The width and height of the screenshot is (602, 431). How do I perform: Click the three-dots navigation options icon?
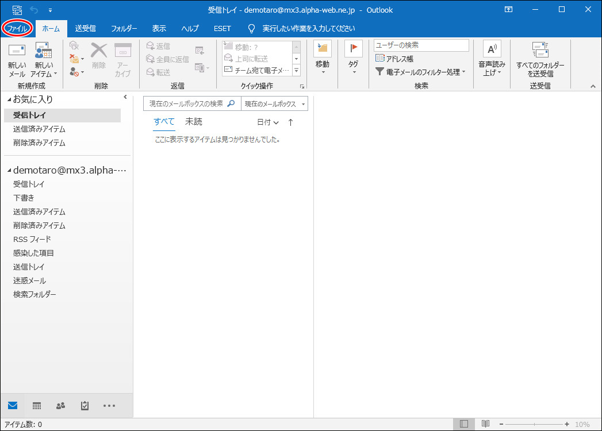[109, 406]
